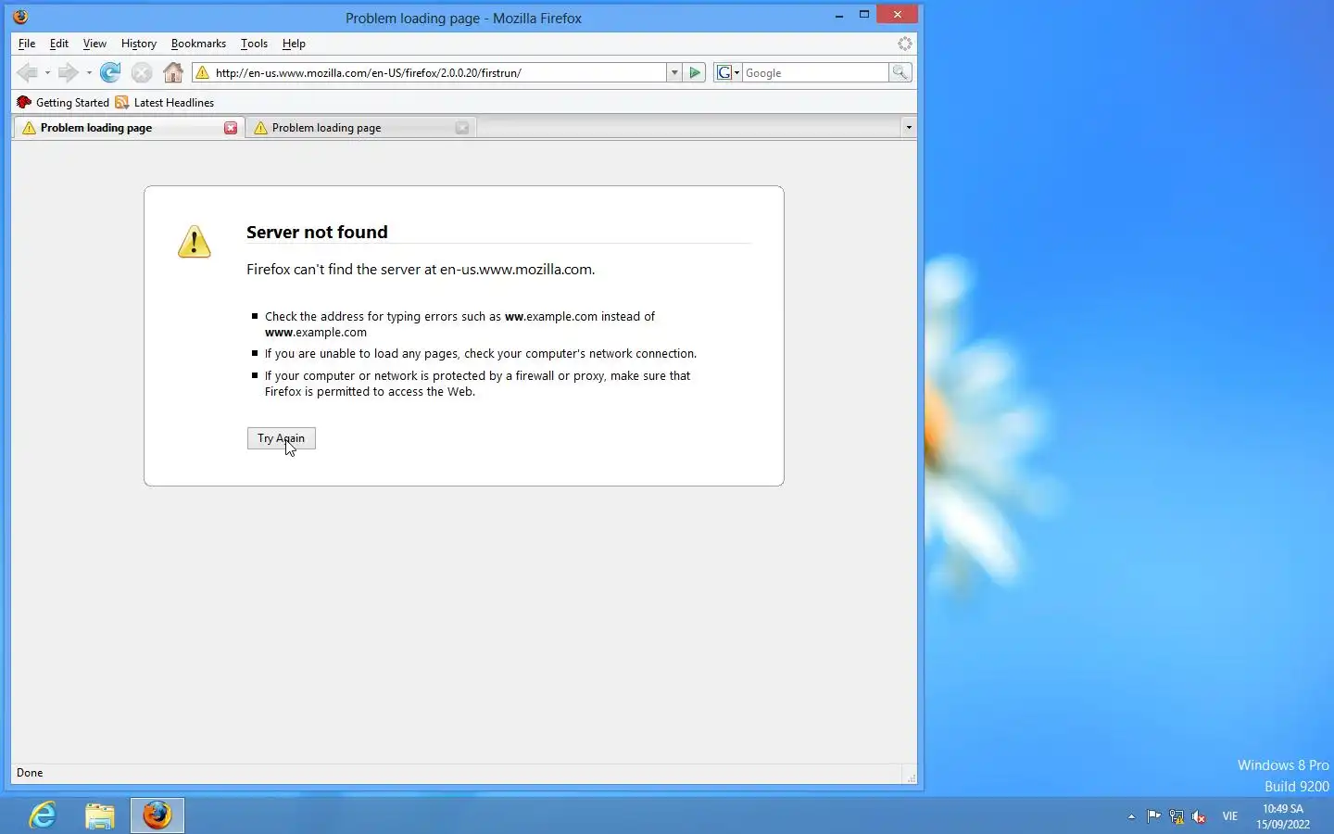
Task: Close the second tab with gray X
Action: [462, 128]
